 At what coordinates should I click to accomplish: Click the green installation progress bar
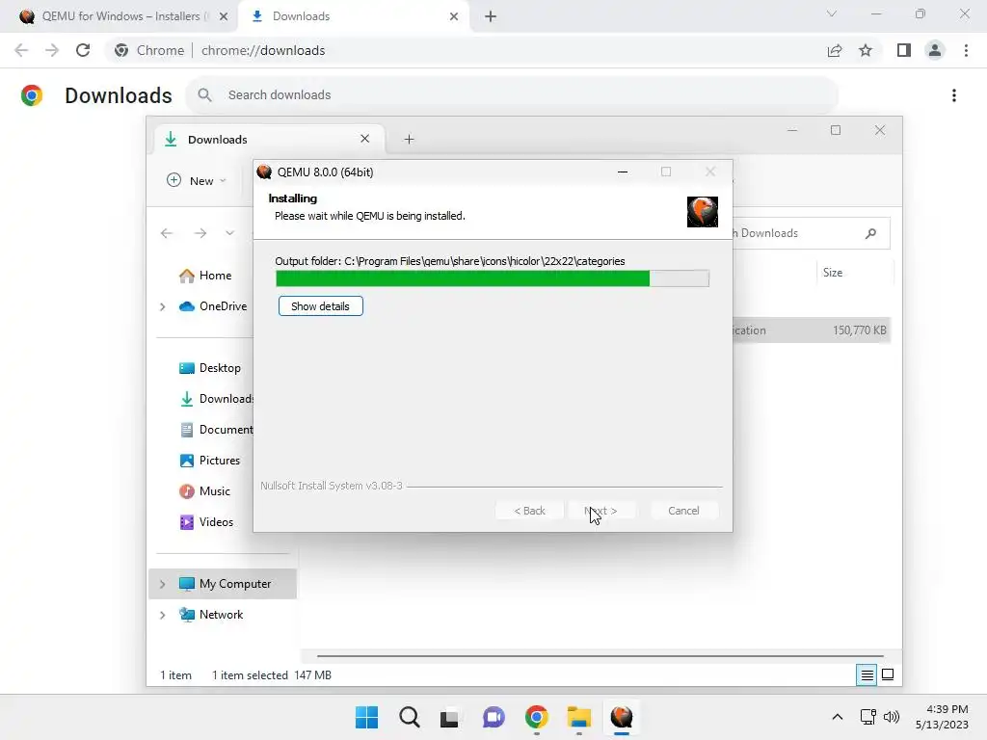click(493, 278)
